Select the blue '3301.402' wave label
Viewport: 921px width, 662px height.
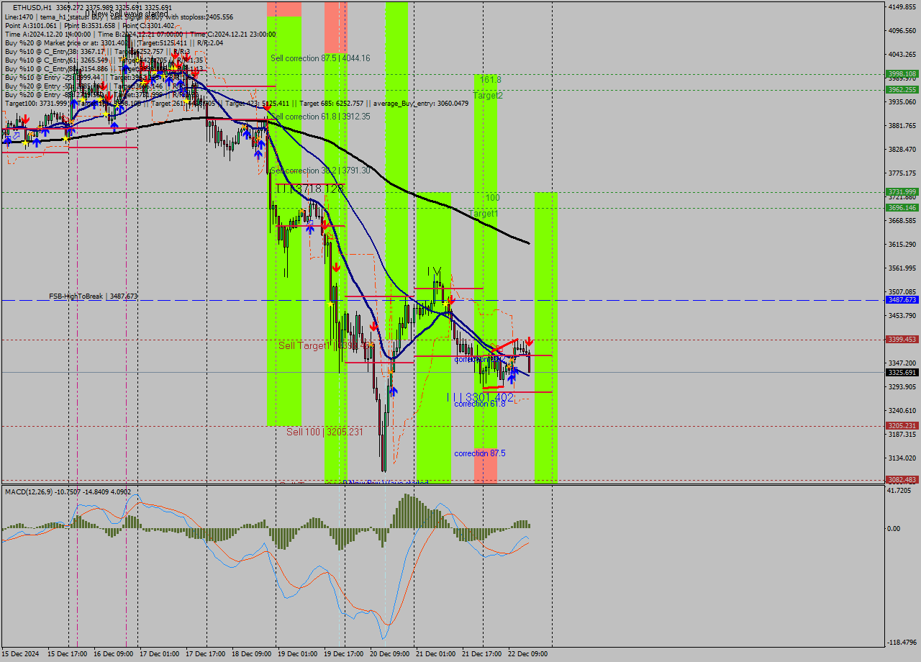point(489,397)
